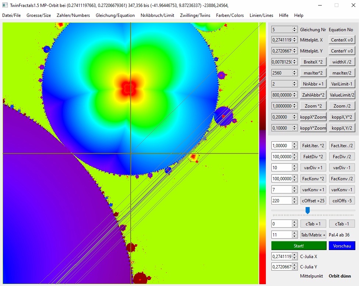The height and width of the screenshot is (286, 359).
Task: Open the Linien/Lines menu
Action: (261, 15)
